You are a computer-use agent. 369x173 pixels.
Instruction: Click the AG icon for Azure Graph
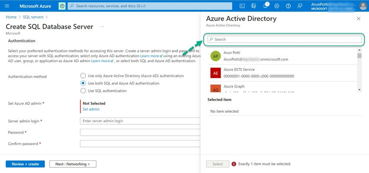[x=216, y=88]
